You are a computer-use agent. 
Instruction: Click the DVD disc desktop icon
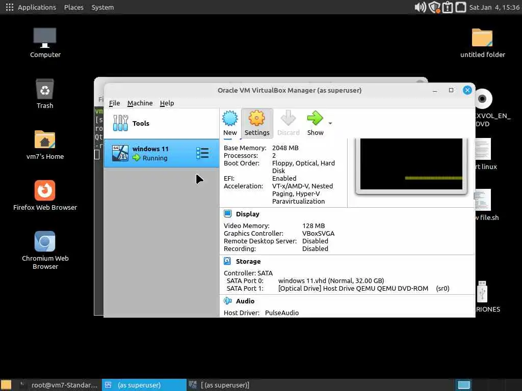click(483, 99)
